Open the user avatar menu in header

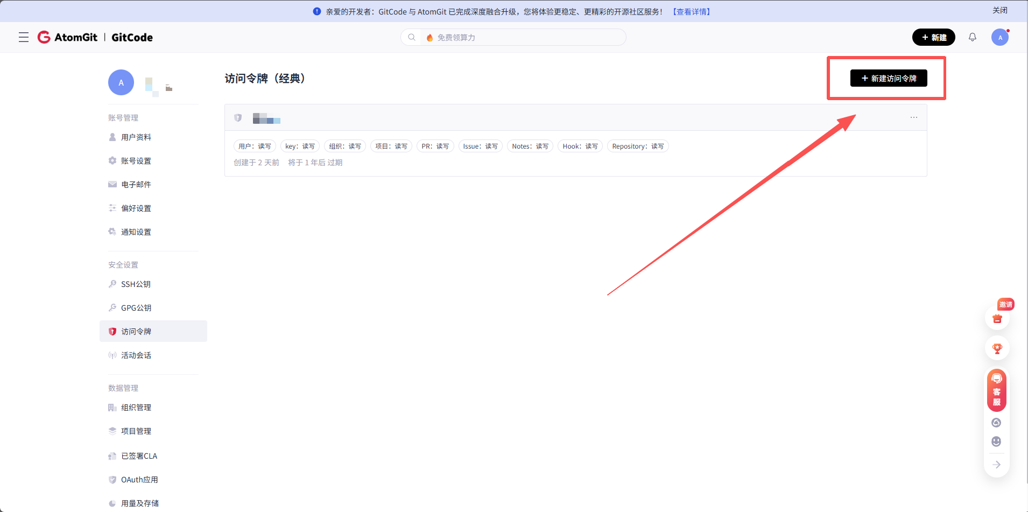pyautogui.click(x=1000, y=37)
